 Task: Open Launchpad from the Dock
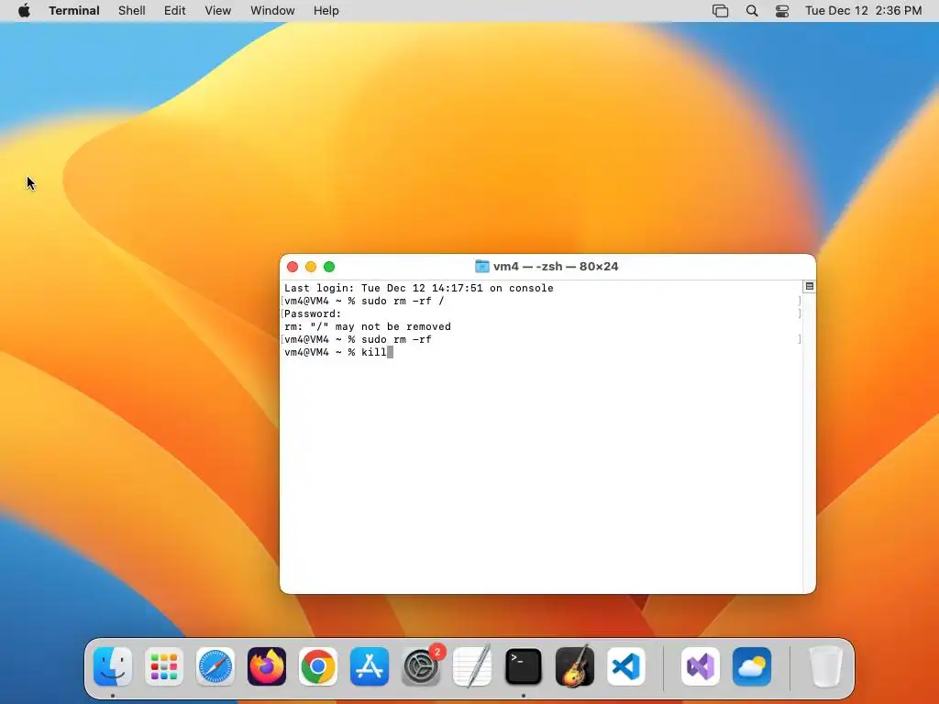click(x=164, y=666)
